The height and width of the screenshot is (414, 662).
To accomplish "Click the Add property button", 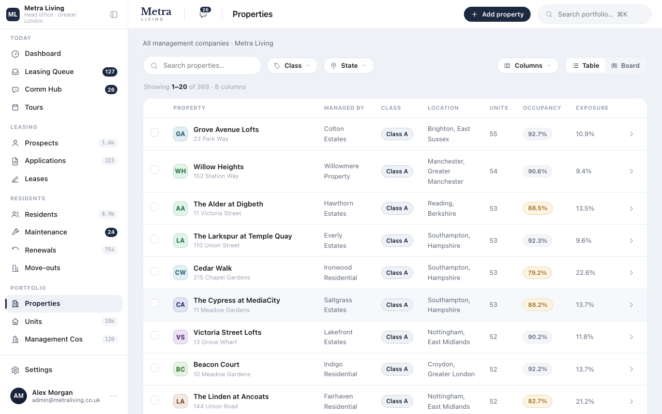I will click(497, 14).
